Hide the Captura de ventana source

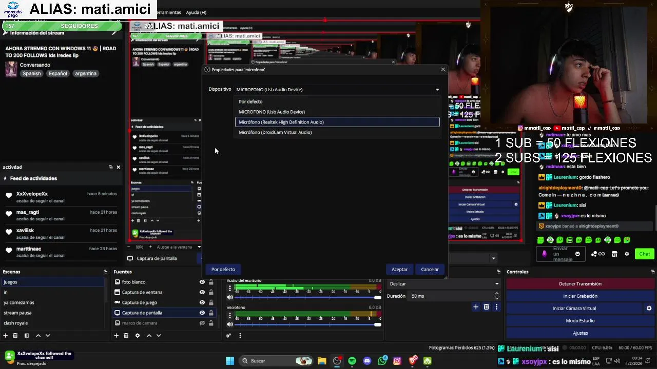pos(202,292)
